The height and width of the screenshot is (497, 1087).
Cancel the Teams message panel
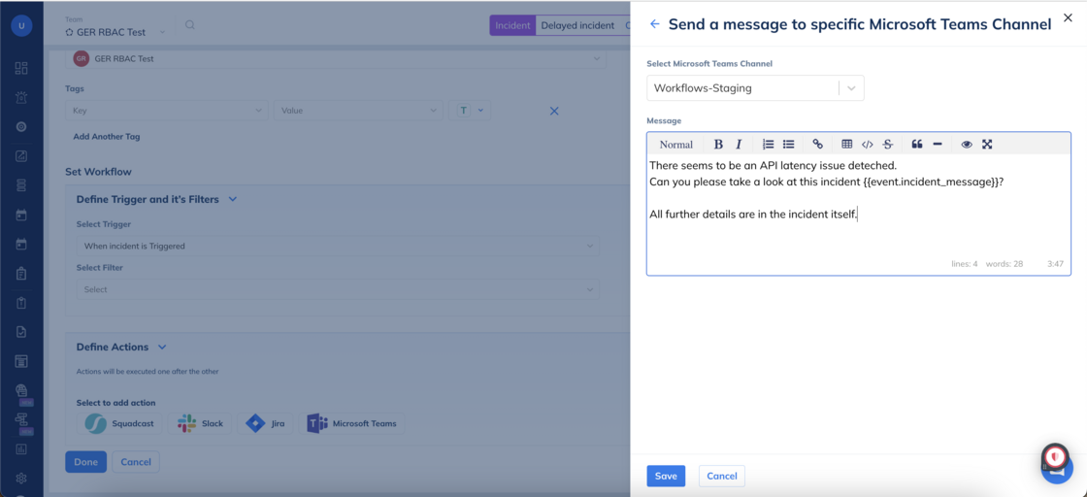(722, 476)
